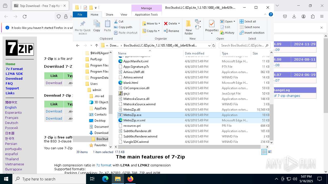Click the Rename ribbon button
The image size is (328, 184).
pyautogui.click(x=171, y=31)
